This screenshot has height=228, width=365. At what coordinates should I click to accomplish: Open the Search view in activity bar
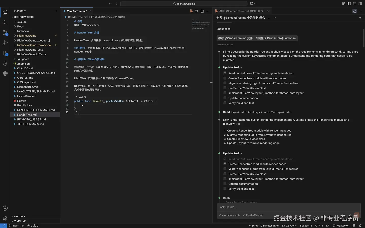(x=5, y=23)
